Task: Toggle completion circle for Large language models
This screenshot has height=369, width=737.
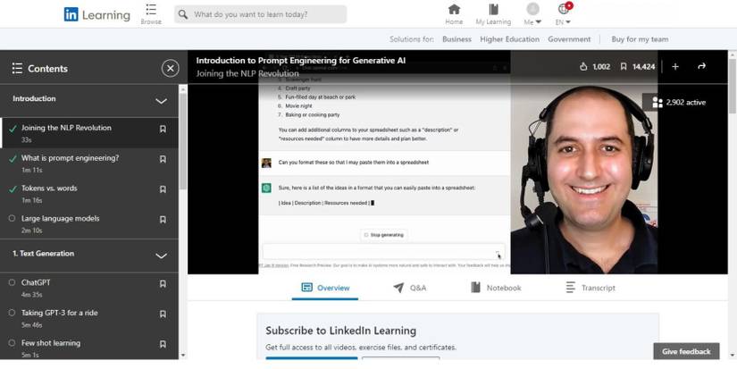Action: coord(12,218)
